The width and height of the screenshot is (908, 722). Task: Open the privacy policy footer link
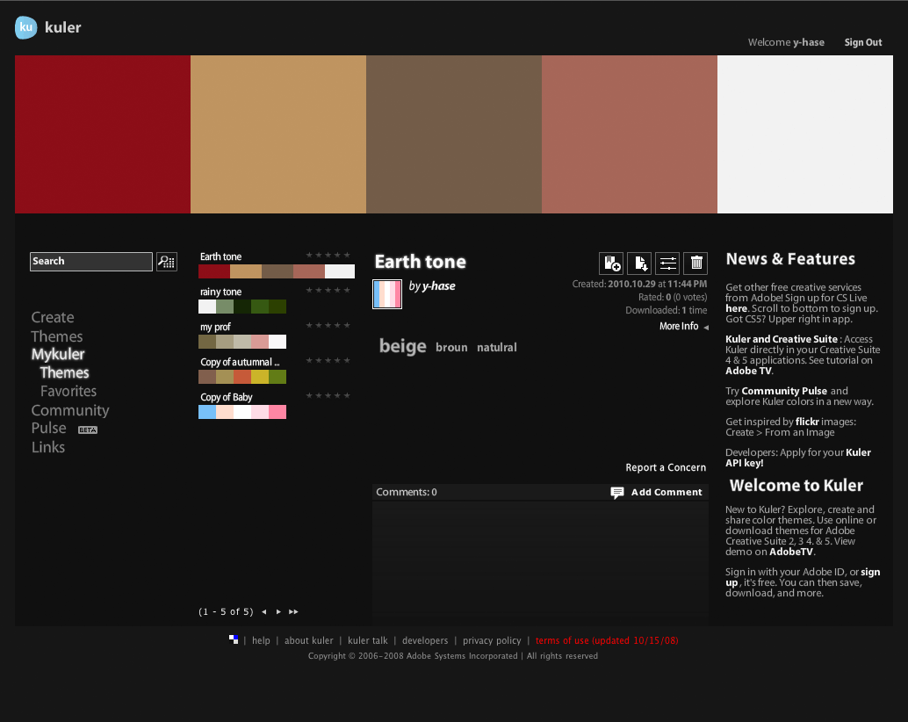(x=492, y=640)
